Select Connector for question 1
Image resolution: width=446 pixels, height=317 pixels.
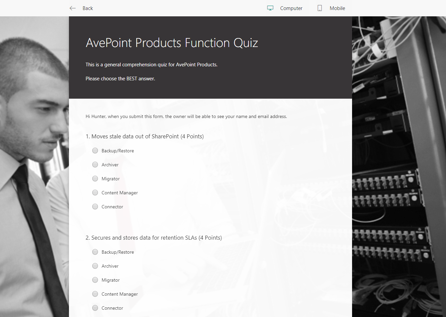click(95, 206)
